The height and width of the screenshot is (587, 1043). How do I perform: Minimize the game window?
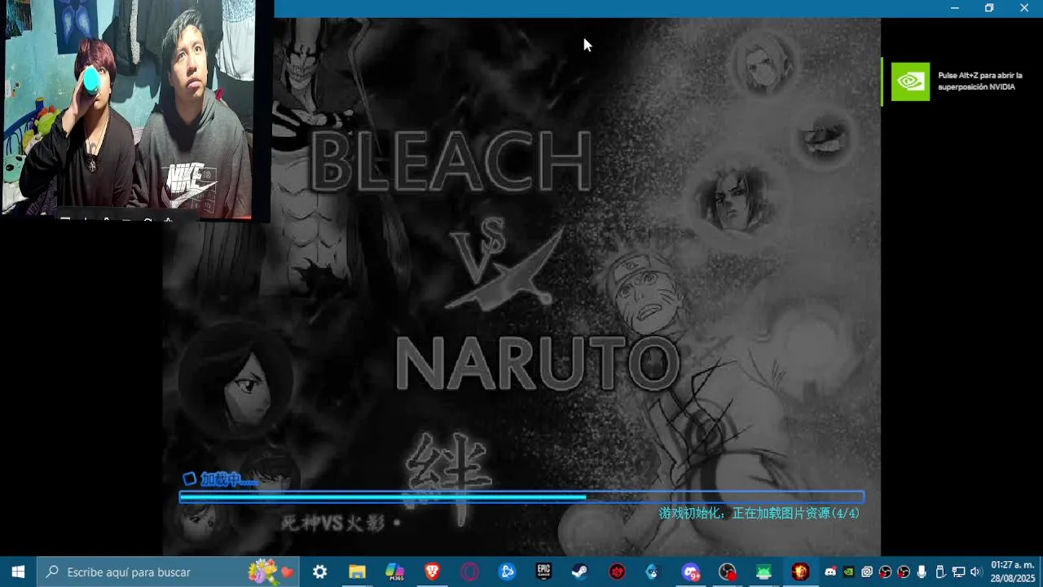point(955,8)
